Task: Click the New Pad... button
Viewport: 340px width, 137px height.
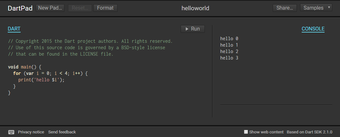Action: [x=51, y=8]
